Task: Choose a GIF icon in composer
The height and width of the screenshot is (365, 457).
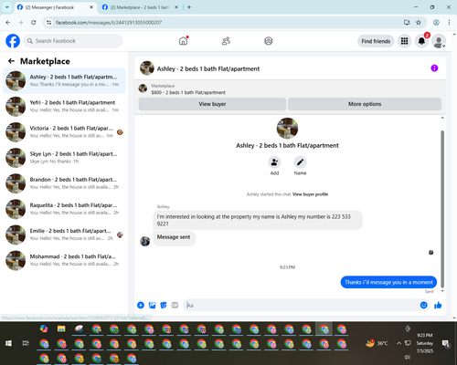Action: click(x=175, y=305)
